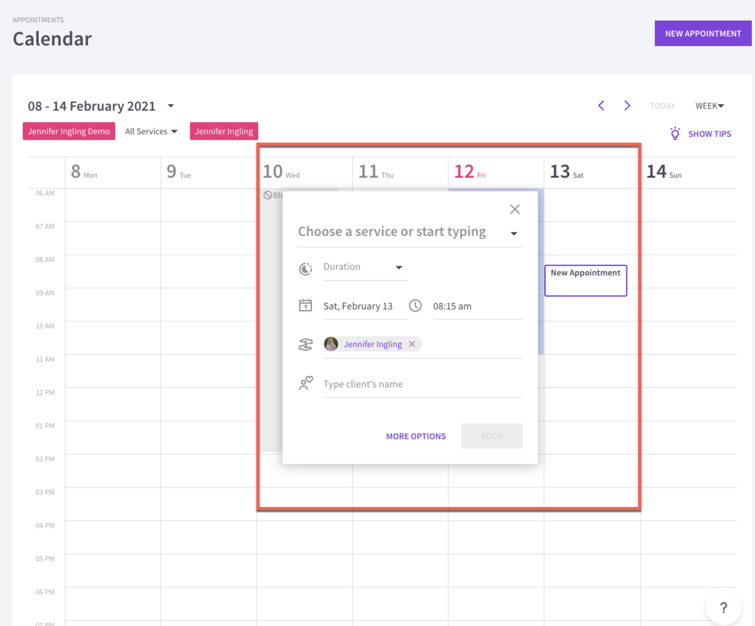755x626 pixels.
Task: Click the staff resource icon
Action: (306, 344)
